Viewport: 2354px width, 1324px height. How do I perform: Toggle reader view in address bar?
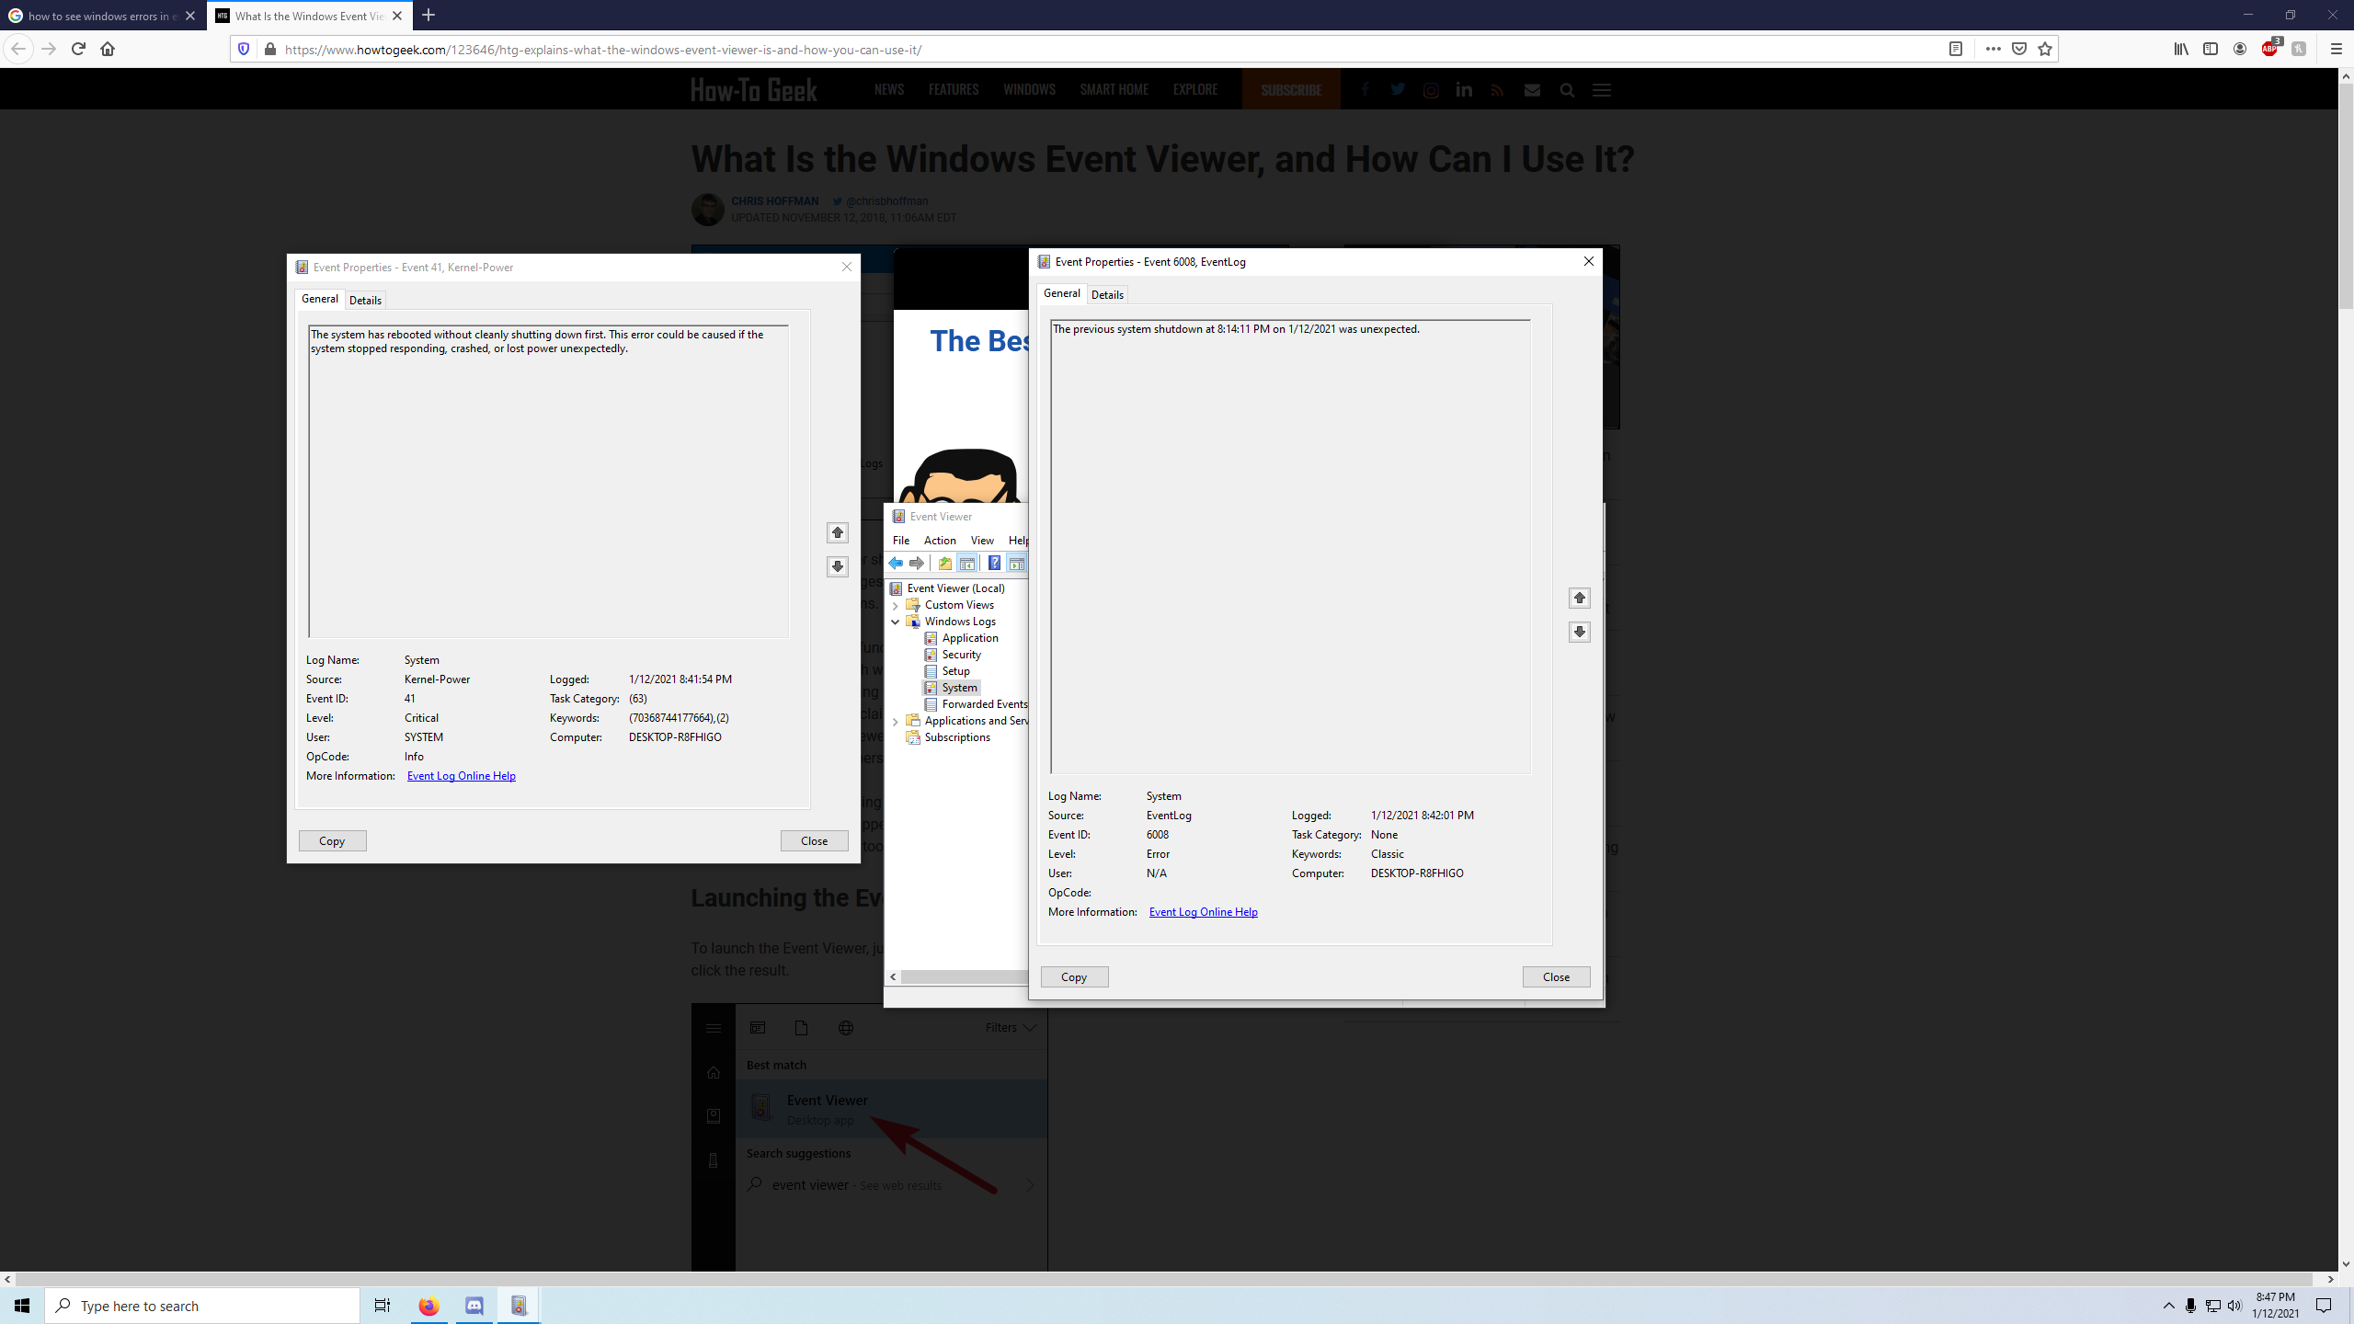pyautogui.click(x=1956, y=49)
